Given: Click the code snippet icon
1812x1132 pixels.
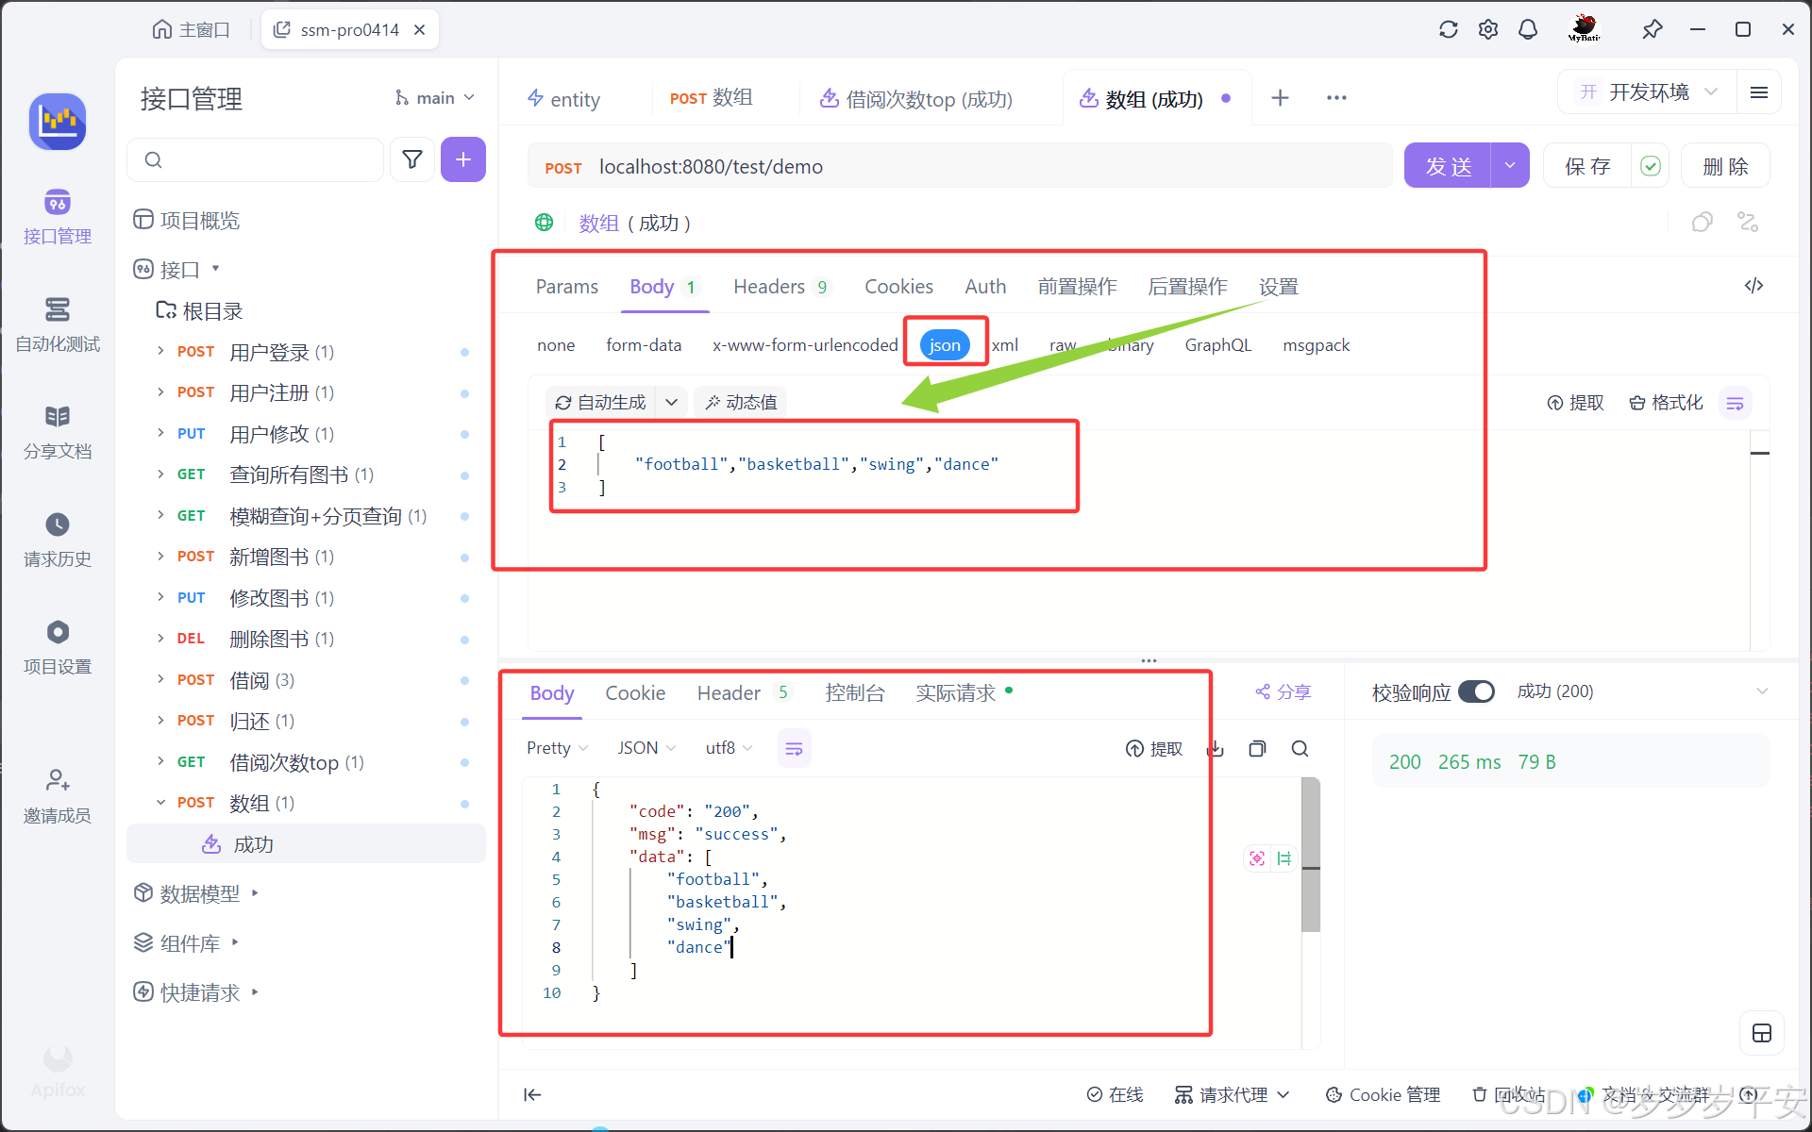Looking at the screenshot, I should pyautogui.click(x=1753, y=286).
